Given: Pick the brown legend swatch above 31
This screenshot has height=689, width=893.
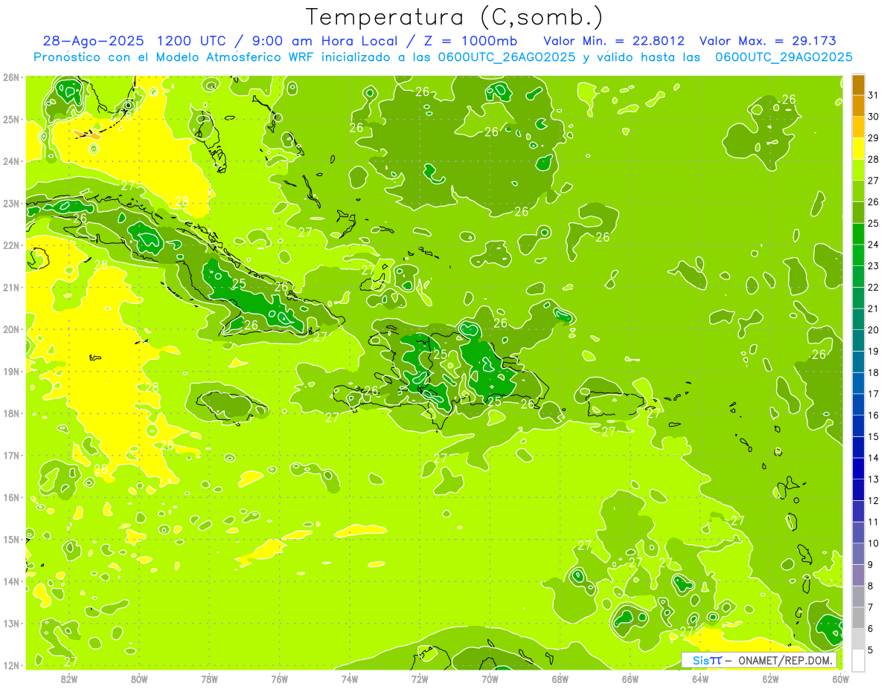Looking at the screenshot, I should click(858, 85).
